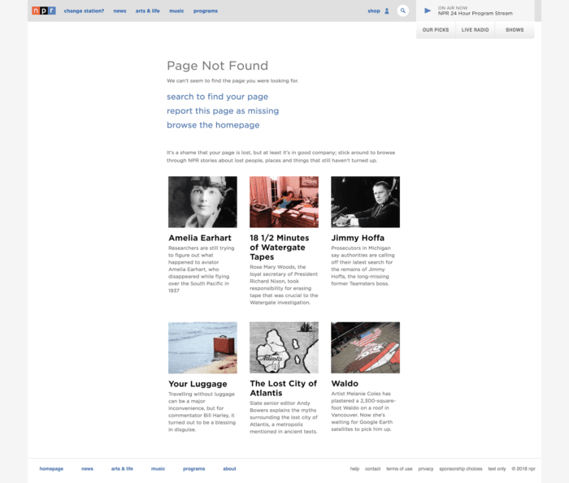Click the Your Luggage story headline
The height and width of the screenshot is (483, 569).
[198, 384]
